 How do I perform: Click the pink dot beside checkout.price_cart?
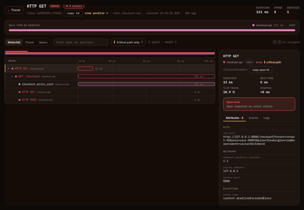[19, 84]
